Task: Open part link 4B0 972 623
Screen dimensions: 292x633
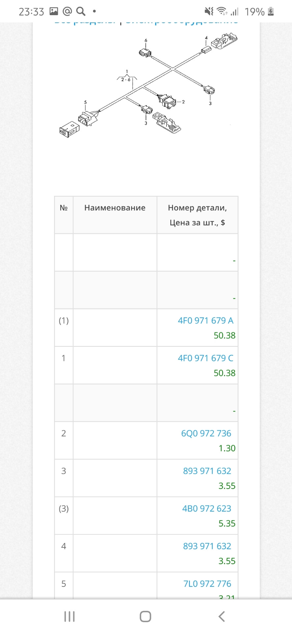Action: 207,508
